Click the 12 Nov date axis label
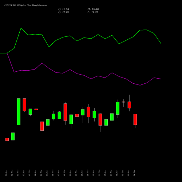Viewport: 182px width, 182px height. [41, 173]
